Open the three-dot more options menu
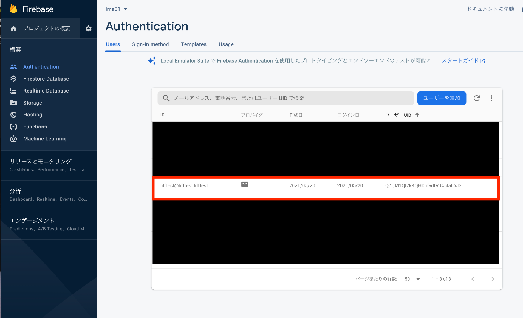 point(492,98)
